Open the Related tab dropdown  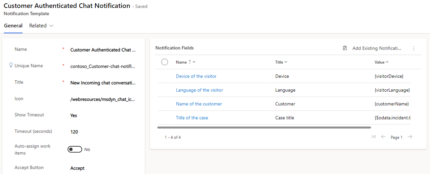click(41, 26)
